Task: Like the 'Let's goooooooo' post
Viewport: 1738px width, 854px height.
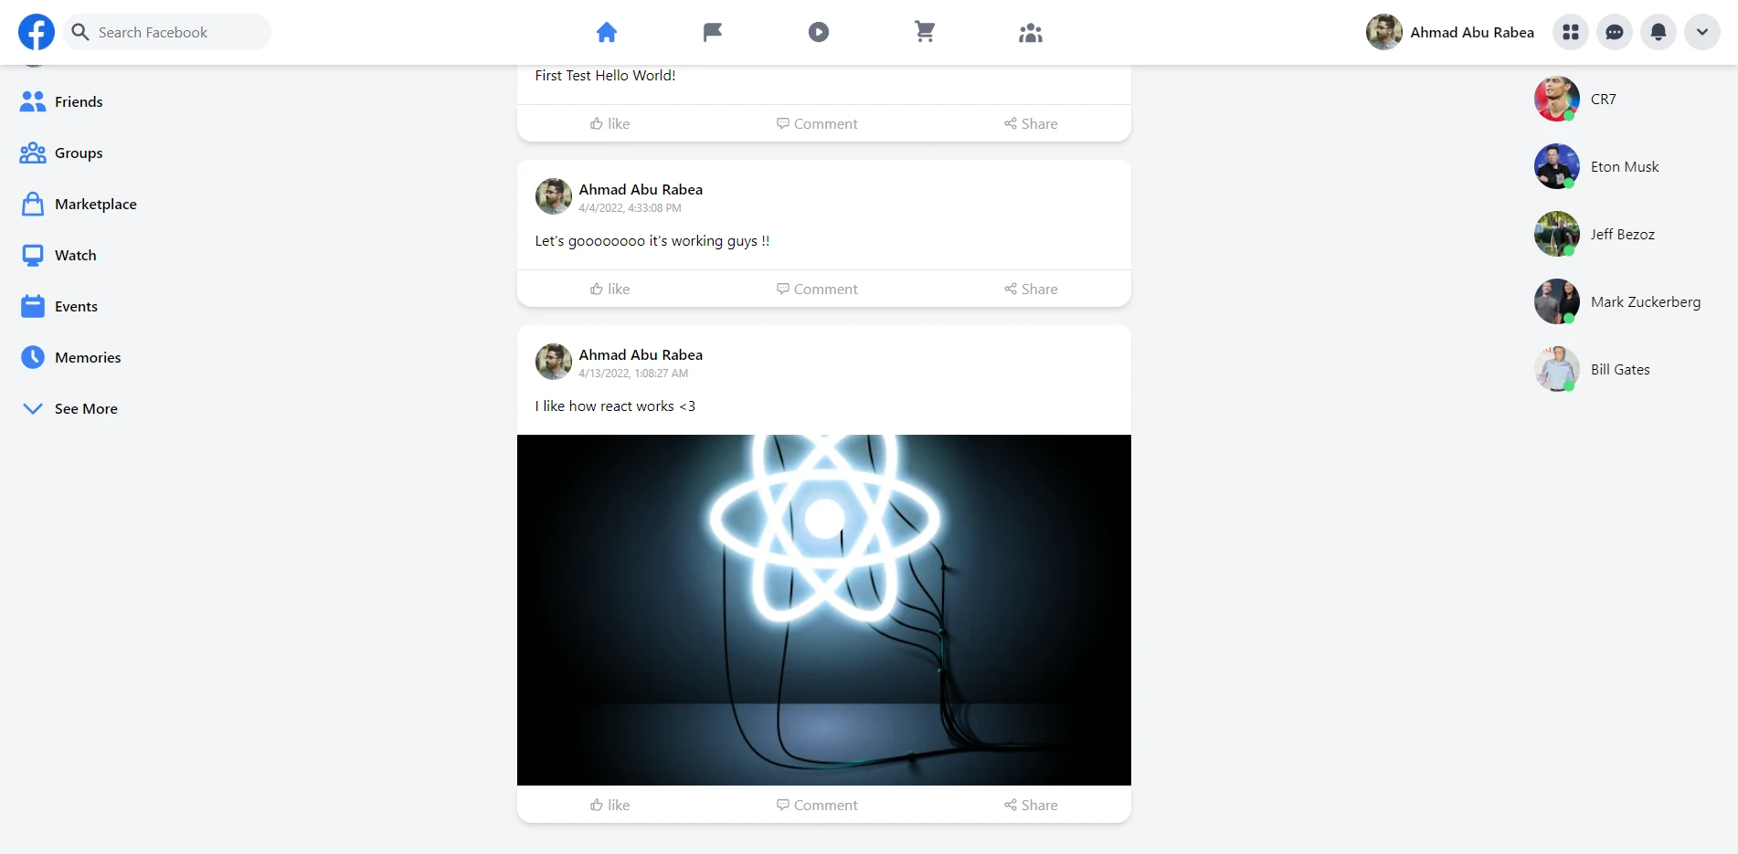Action: click(609, 289)
